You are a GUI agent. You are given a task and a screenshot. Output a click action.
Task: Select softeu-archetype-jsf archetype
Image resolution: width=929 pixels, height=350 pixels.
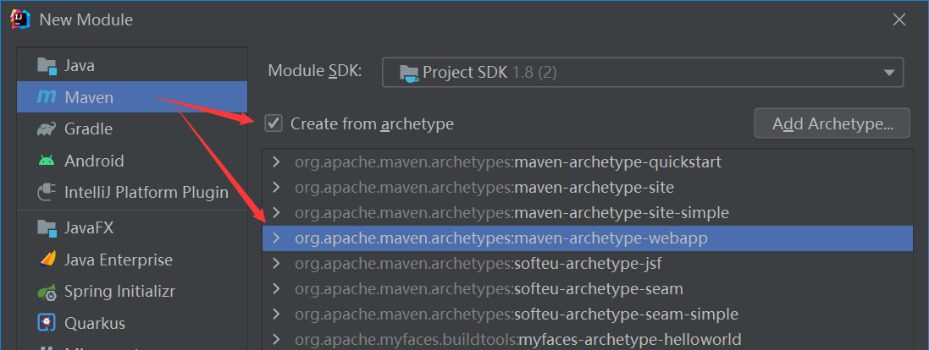587,263
